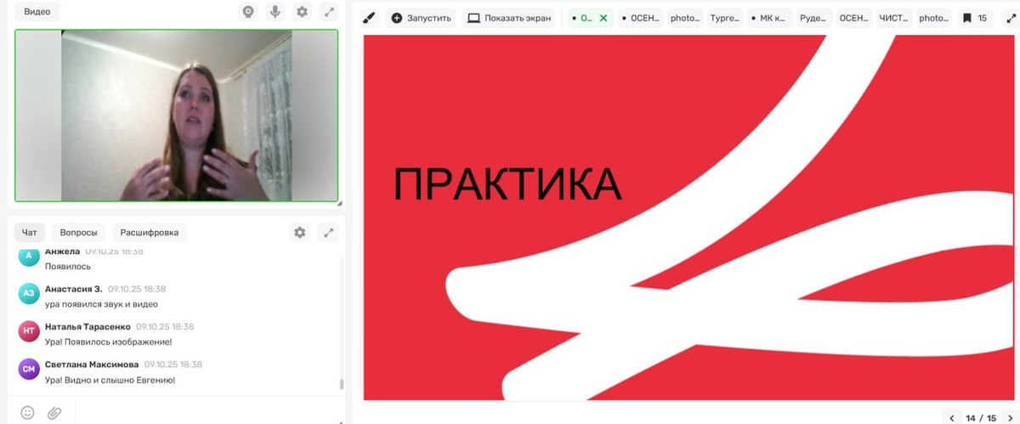
Task: Click message 'Ура! Видно и слышно Евгению!'
Action: pyautogui.click(x=110, y=380)
